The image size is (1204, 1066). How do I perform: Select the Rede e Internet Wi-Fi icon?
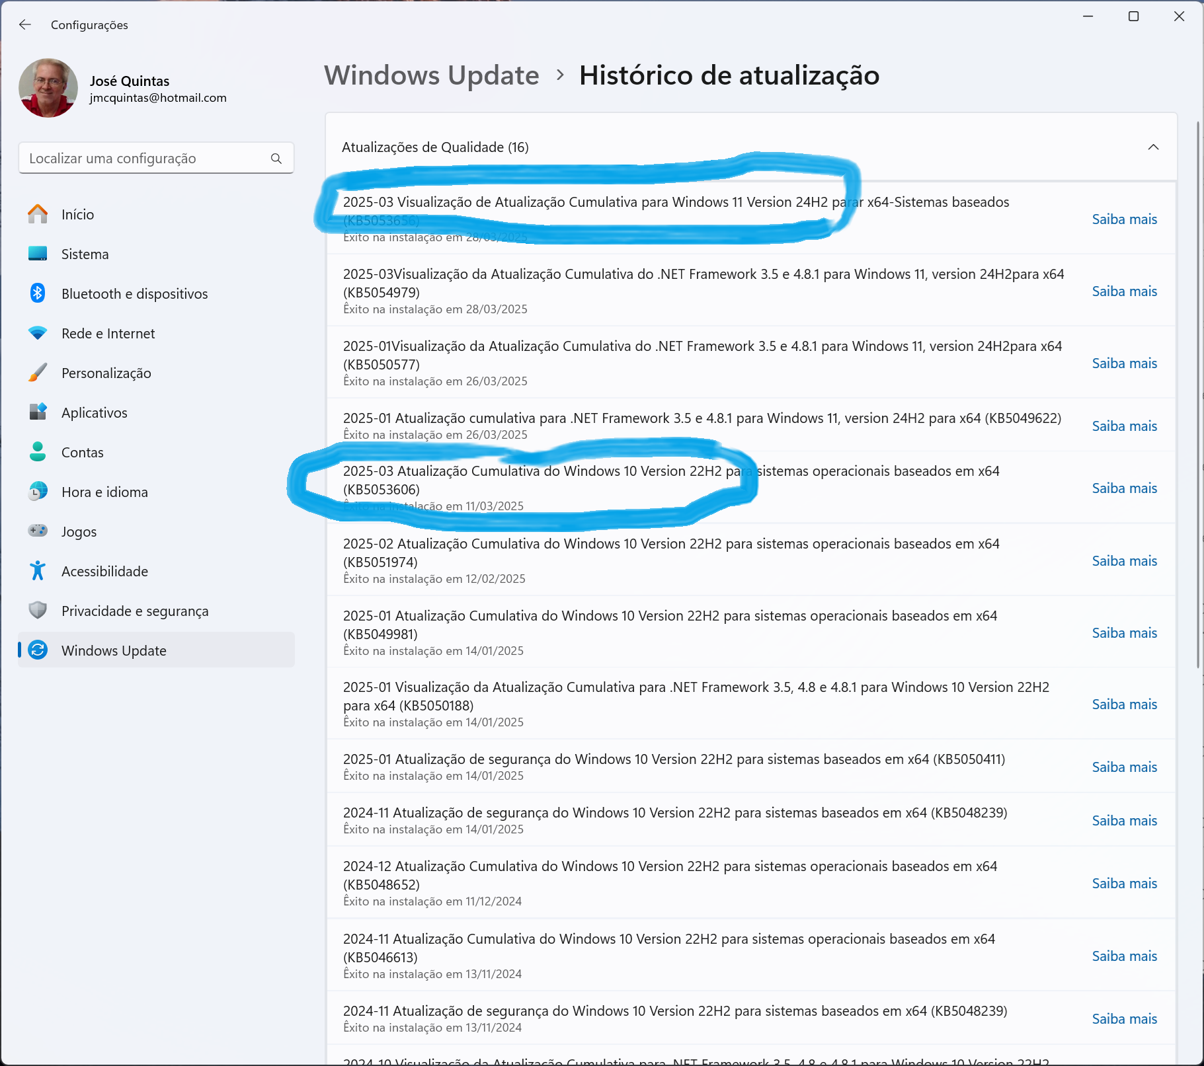click(38, 333)
